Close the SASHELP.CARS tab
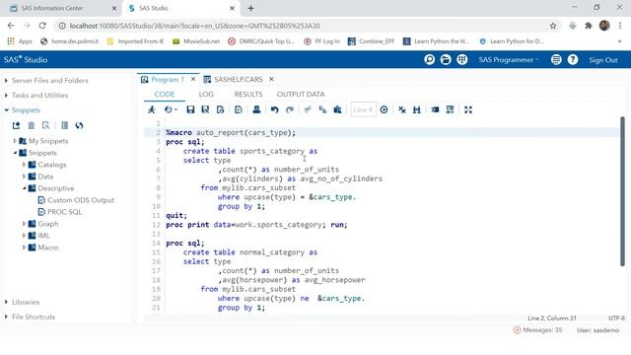631x355 pixels. [x=272, y=79]
